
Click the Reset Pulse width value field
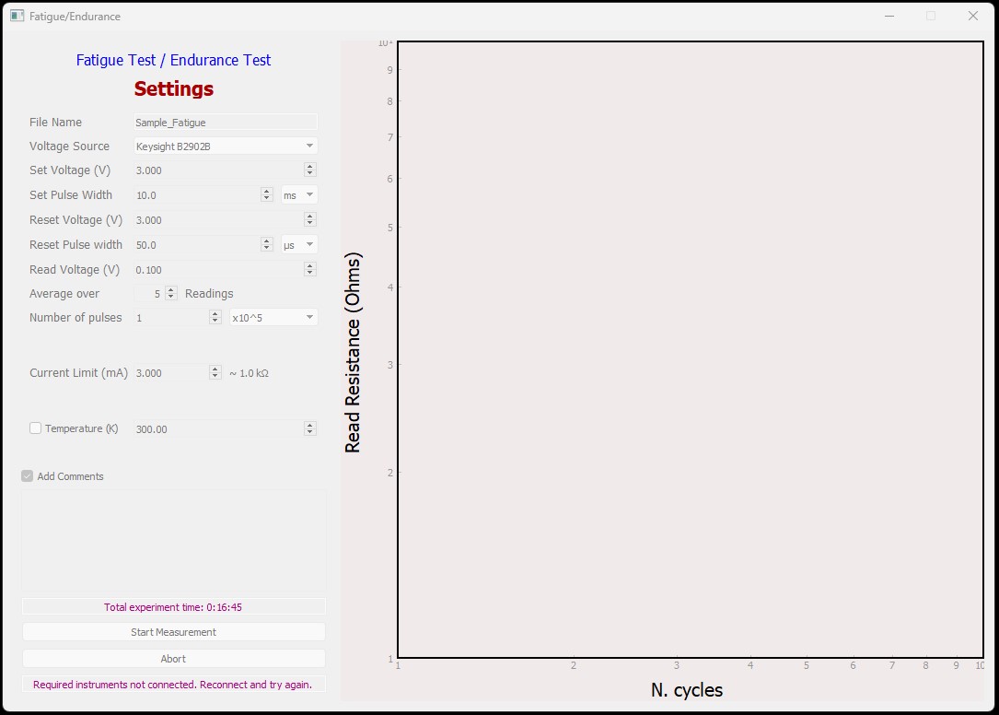pos(197,245)
